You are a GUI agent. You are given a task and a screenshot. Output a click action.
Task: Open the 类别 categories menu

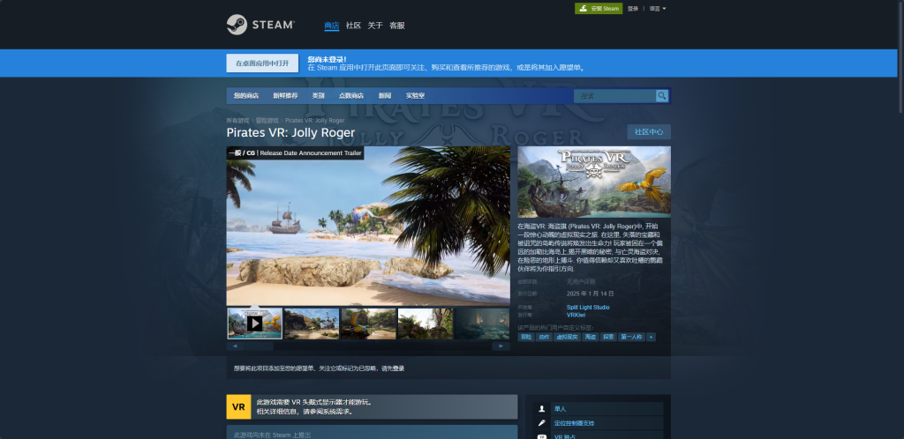pyautogui.click(x=318, y=96)
